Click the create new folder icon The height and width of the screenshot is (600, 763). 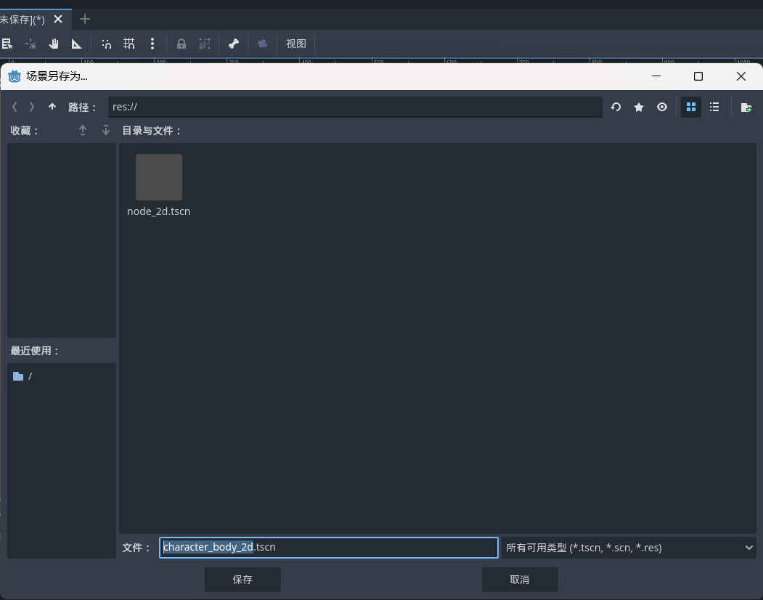point(746,108)
